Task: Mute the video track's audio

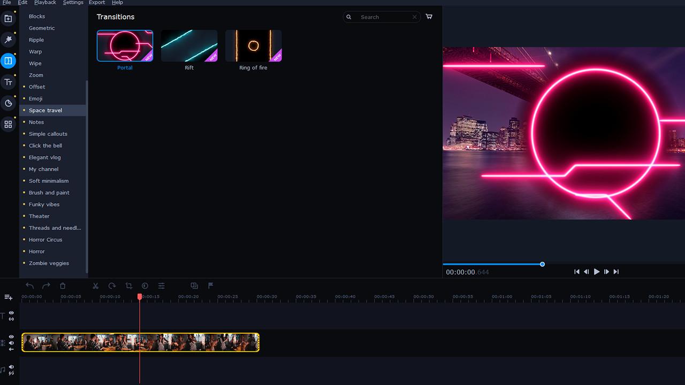Action: (11, 343)
